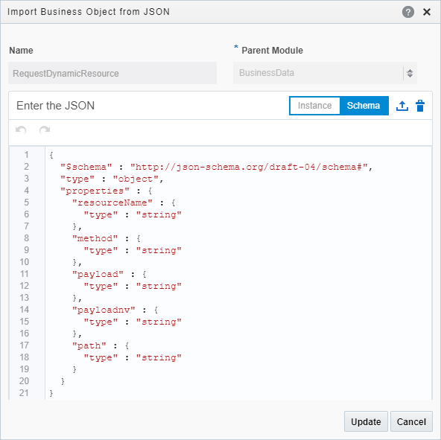Click the Update button
The width and height of the screenshot is (441, 440).
coord(366,421)
